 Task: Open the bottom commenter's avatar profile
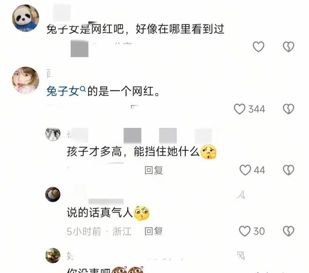point(53,256)
